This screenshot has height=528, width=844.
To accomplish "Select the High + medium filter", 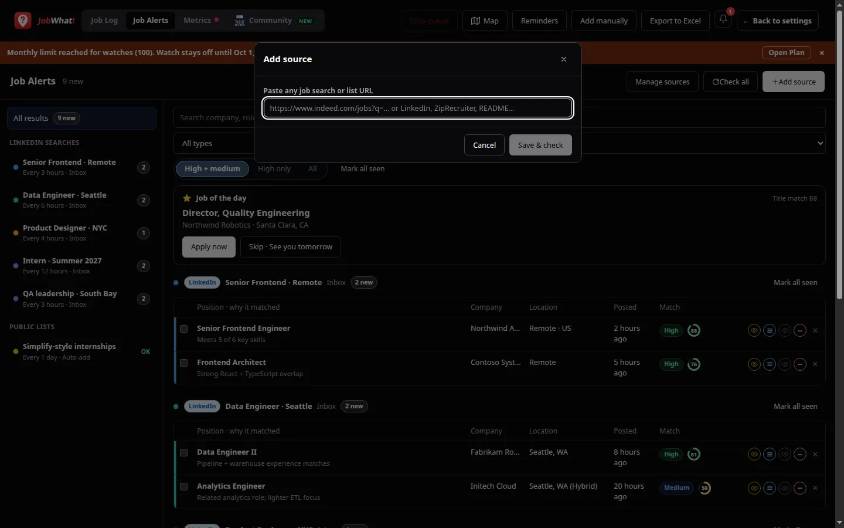I will point(212,169).
